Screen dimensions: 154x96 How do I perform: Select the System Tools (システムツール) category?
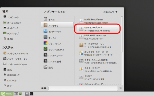[x=57, y=55]
